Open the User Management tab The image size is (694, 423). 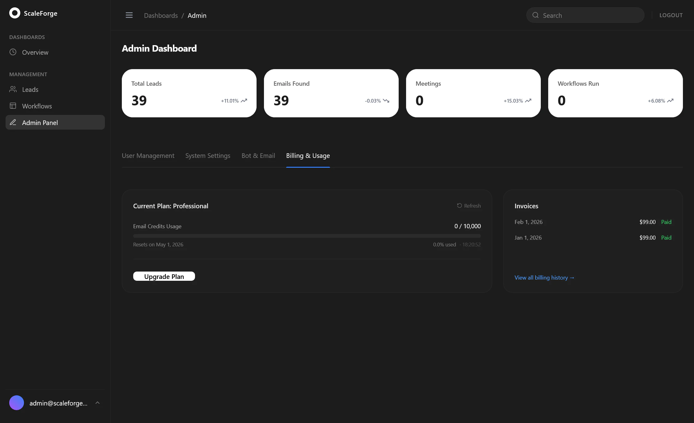click(148, 156)
